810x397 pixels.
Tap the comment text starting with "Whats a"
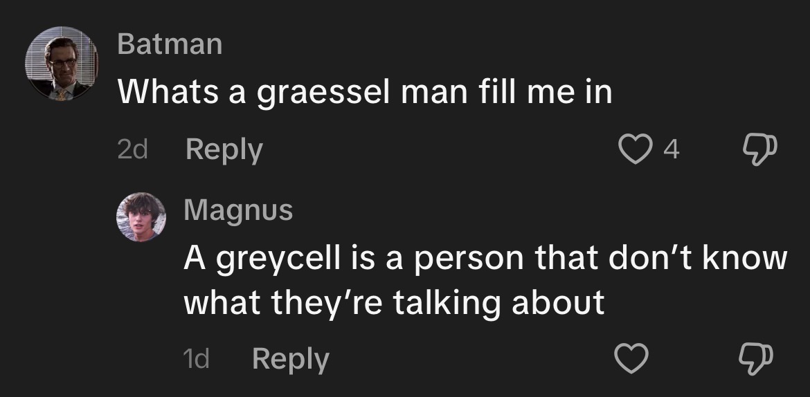tap(365, 92)
